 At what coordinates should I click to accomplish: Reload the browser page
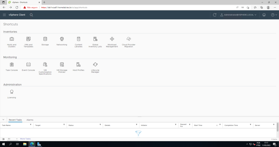pyautogui.click(x=17, y=7)
